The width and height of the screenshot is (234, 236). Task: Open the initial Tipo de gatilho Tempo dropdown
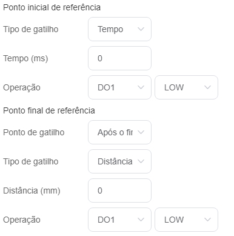pos(119,29)
